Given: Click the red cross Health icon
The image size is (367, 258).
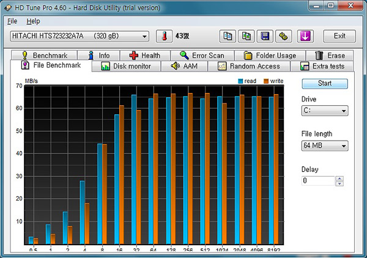Looking at the screenshot, I should [133, 56].
